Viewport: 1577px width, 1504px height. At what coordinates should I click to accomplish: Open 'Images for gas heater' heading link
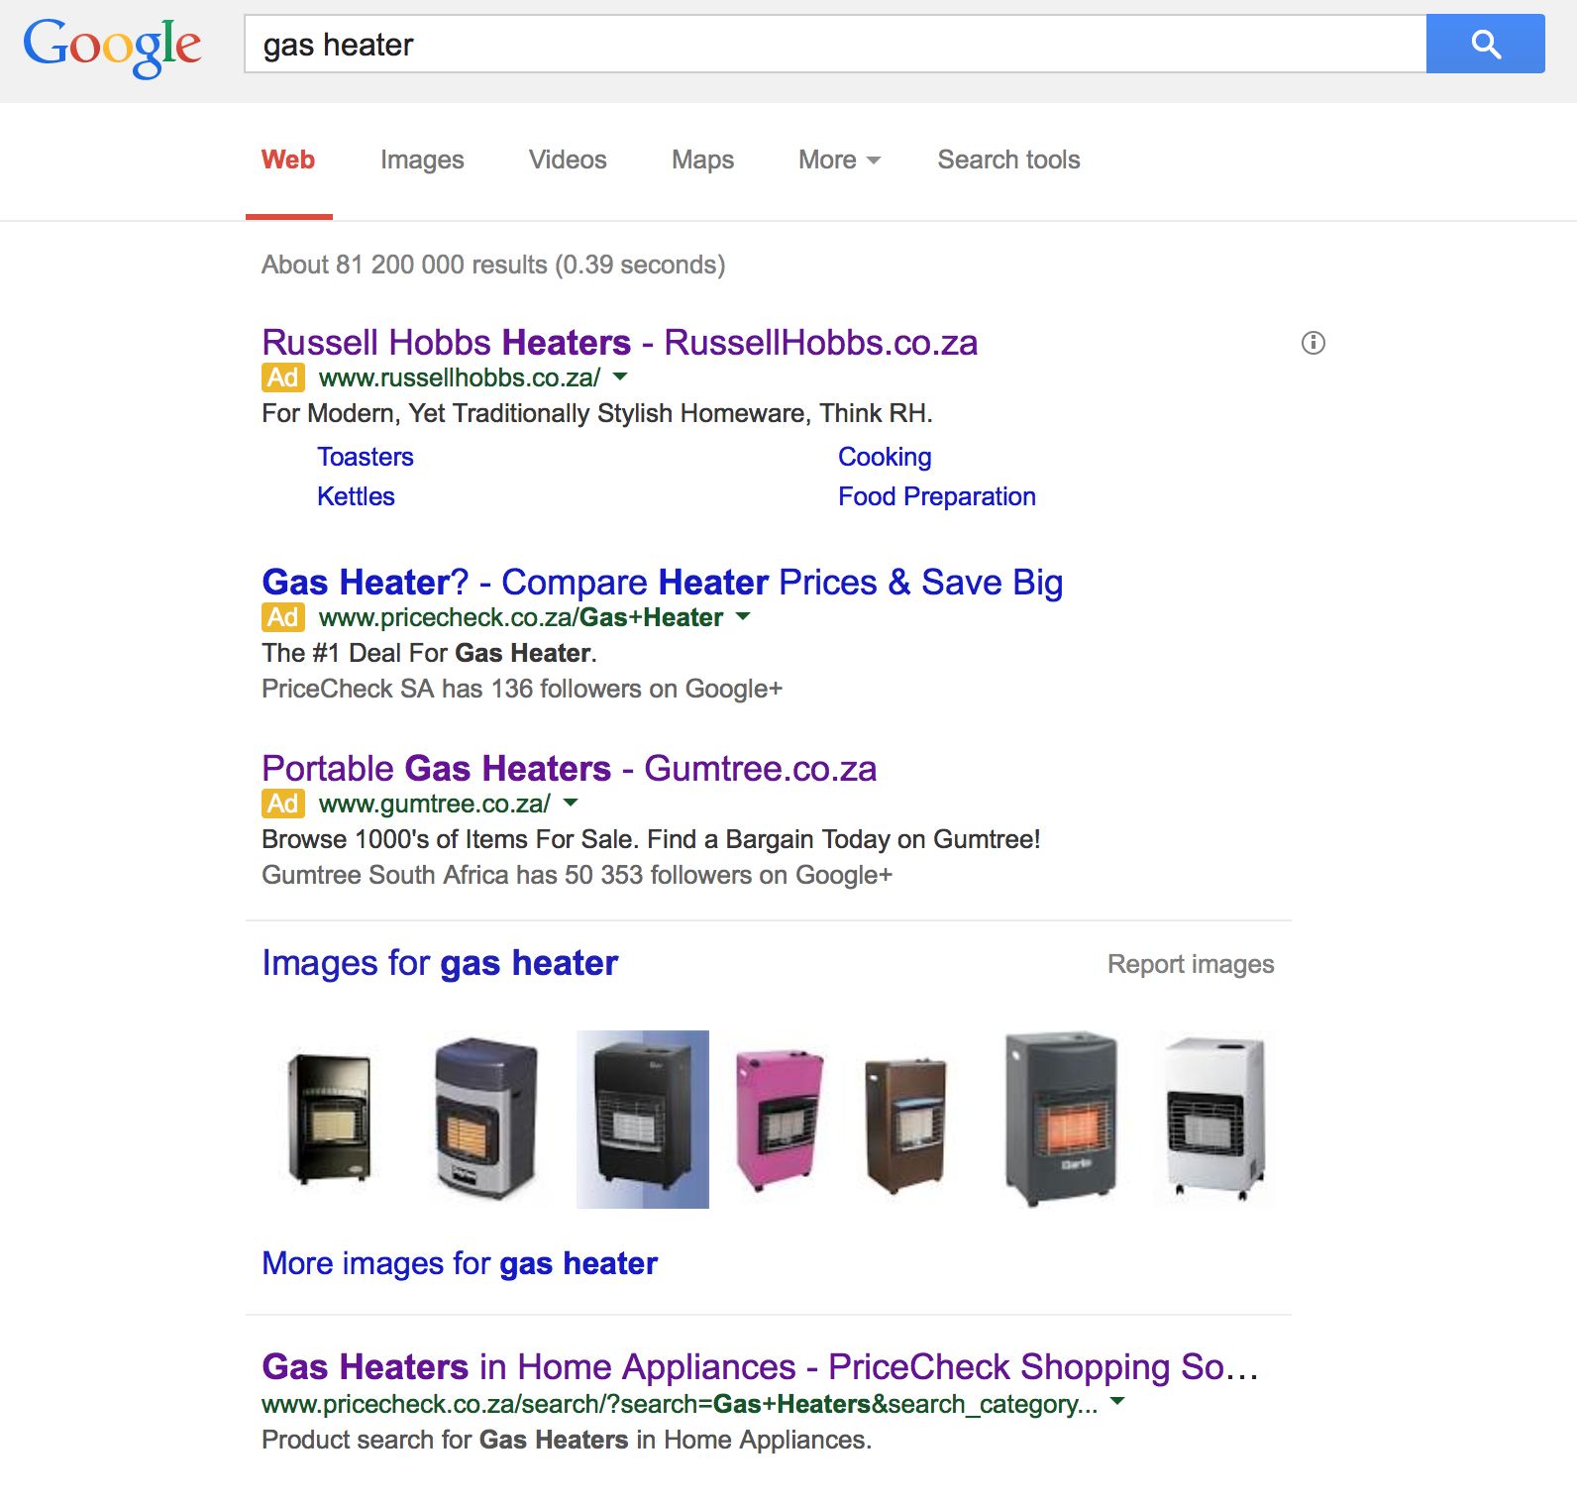440,963
